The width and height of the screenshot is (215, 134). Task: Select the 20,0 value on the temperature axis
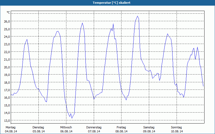pos(6,67)
